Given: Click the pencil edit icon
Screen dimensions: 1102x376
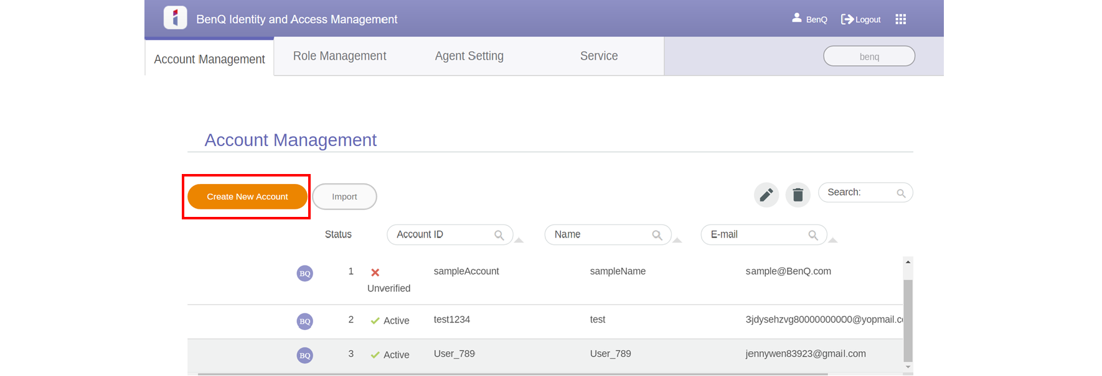Looking at the screenshot, I should pos(766,195).
